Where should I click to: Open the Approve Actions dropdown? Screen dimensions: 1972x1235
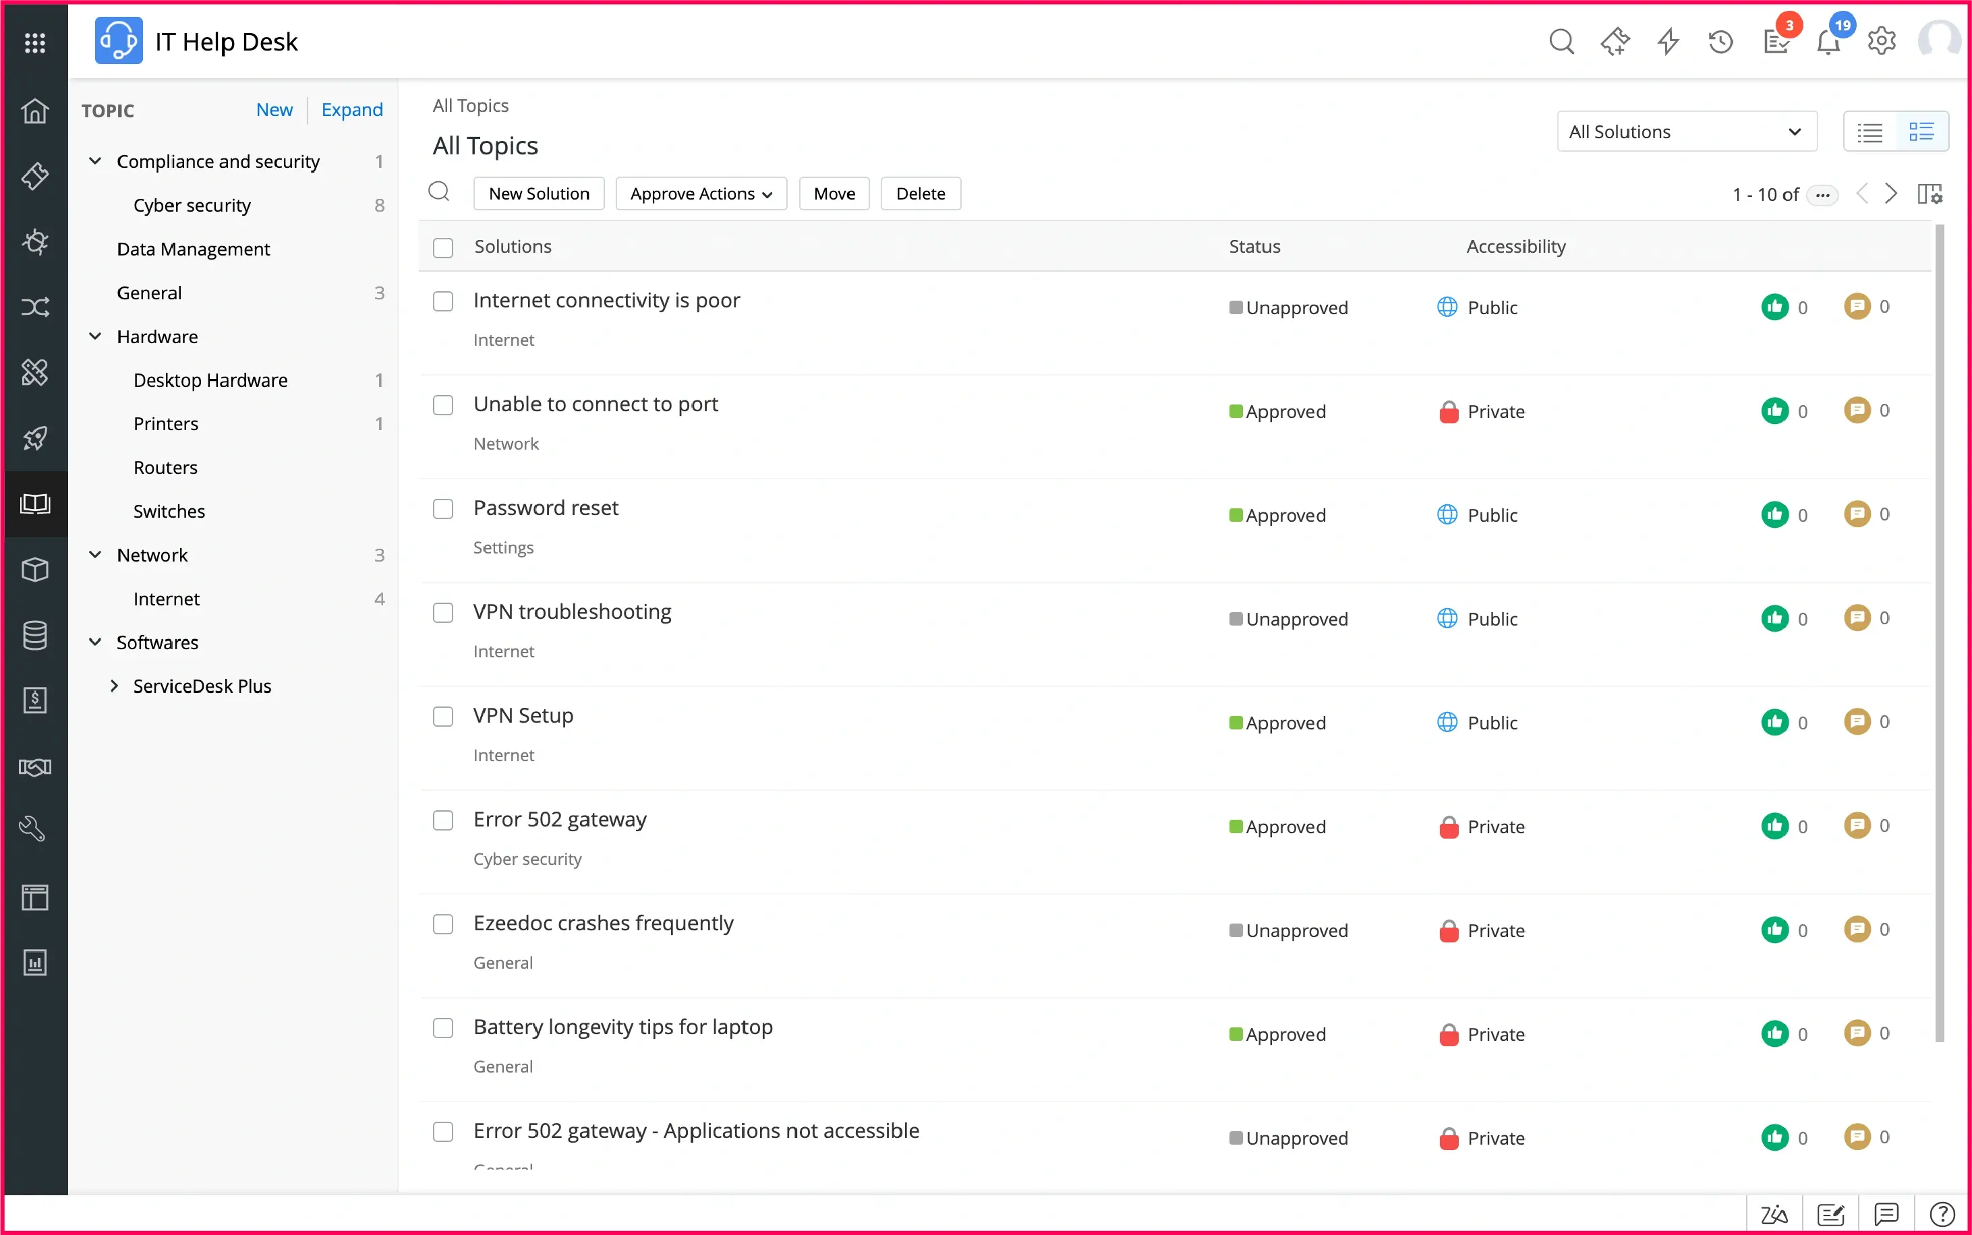[700, 193]
